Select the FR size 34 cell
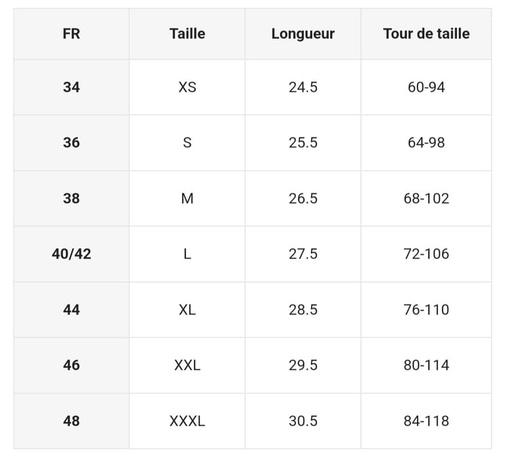 click(71, 87)
